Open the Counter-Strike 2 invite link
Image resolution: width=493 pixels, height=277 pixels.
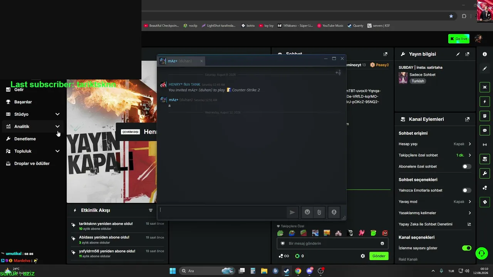tap(246, 90)
